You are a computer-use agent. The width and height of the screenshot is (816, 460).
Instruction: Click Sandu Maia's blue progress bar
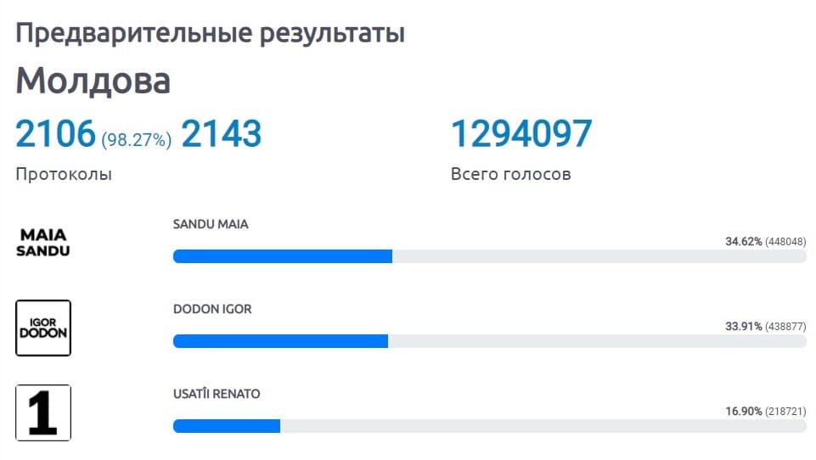pyautogui.click(x=282, y=256)
